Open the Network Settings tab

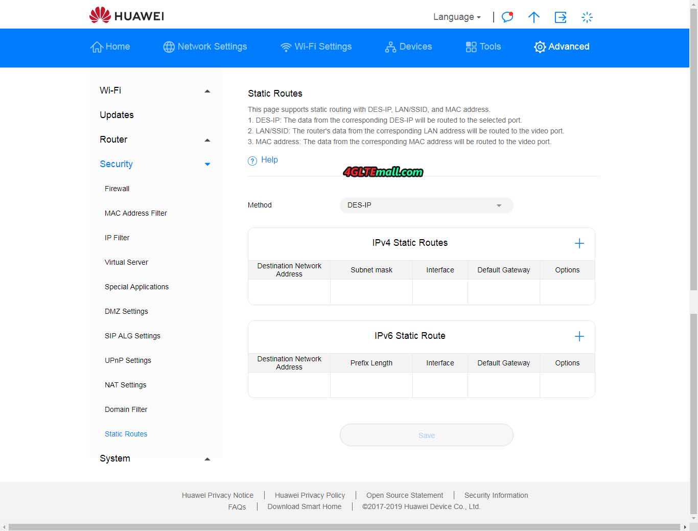205,47
